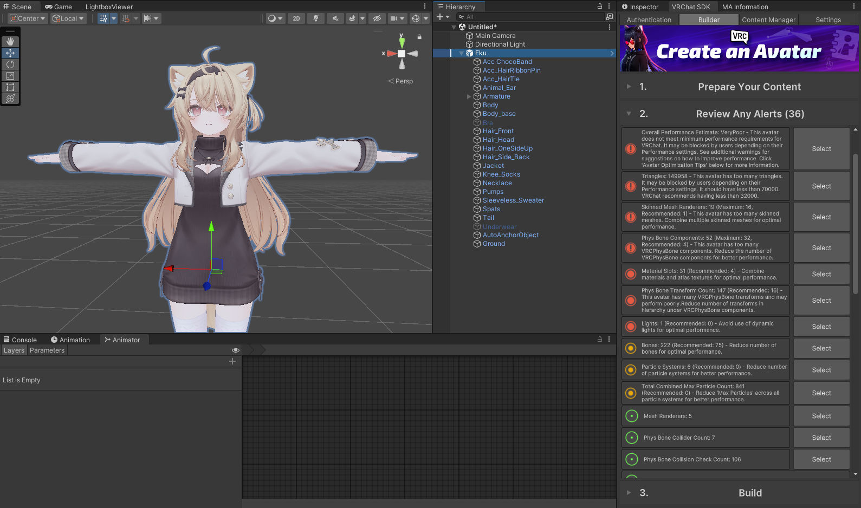861x508 pixels.
Task: Select the Rect transform tool
Action: (10, 87)
